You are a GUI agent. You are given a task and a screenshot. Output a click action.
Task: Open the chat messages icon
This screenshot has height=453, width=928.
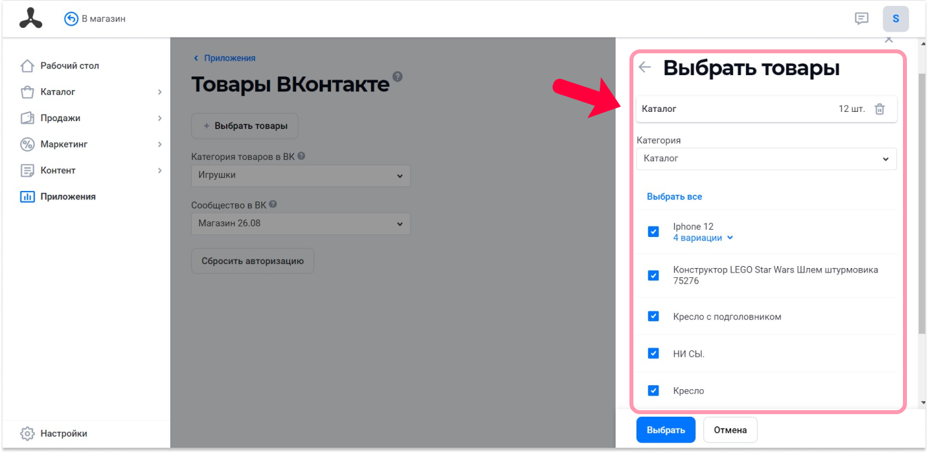pos(861,18)
